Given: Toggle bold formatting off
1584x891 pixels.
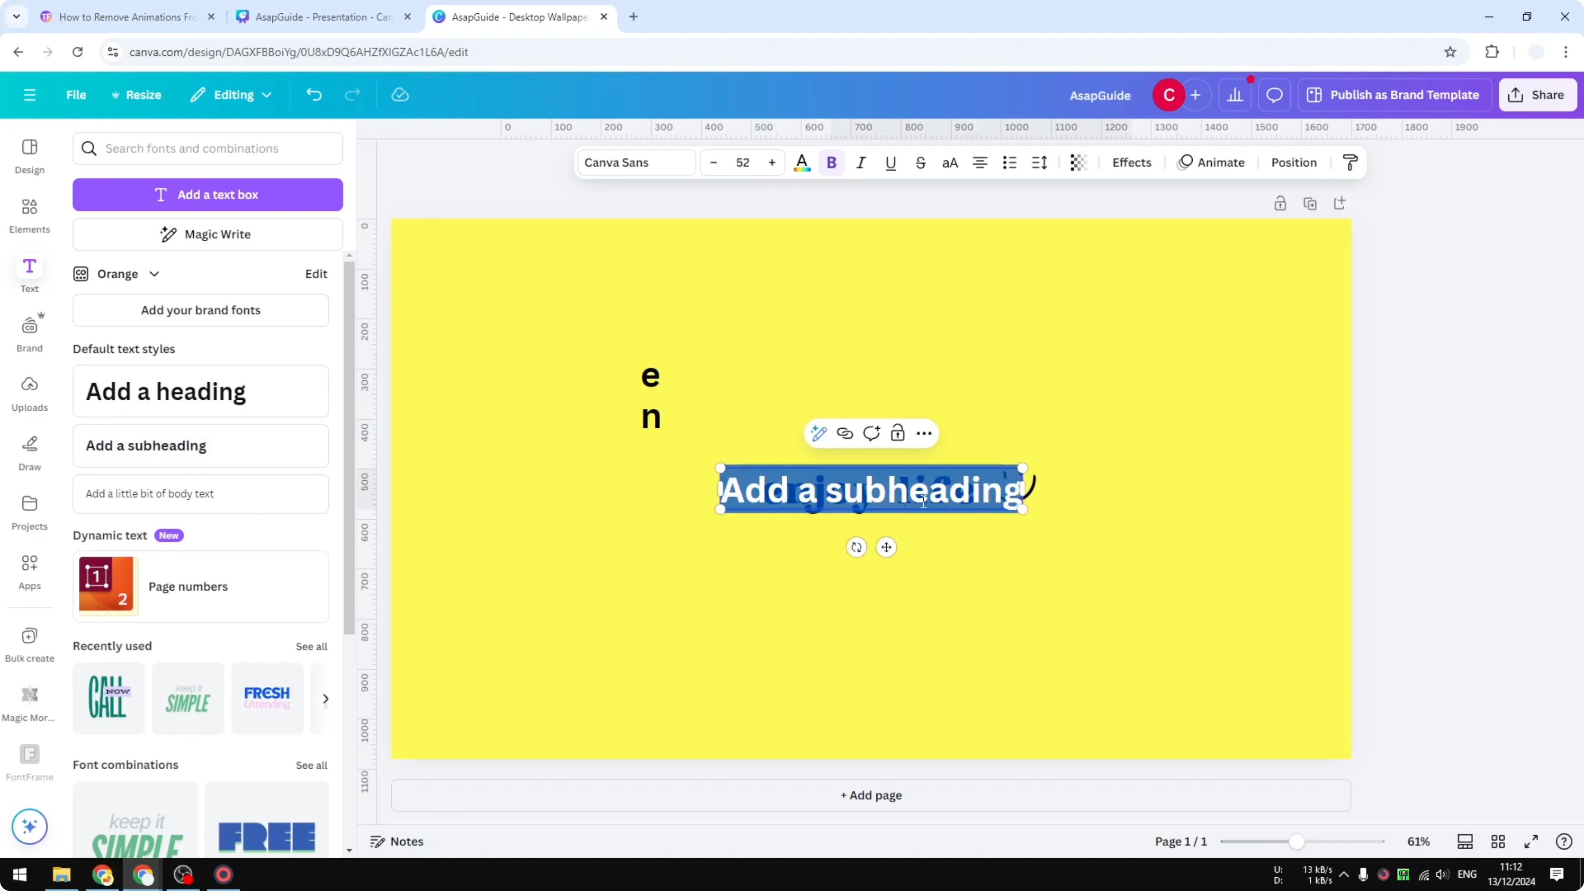Looking at the screenshot, I should 831,162.
